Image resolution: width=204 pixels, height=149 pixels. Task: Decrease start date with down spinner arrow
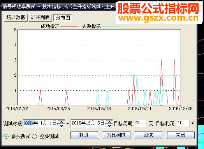pyautogui.click(x=62, y=126)
